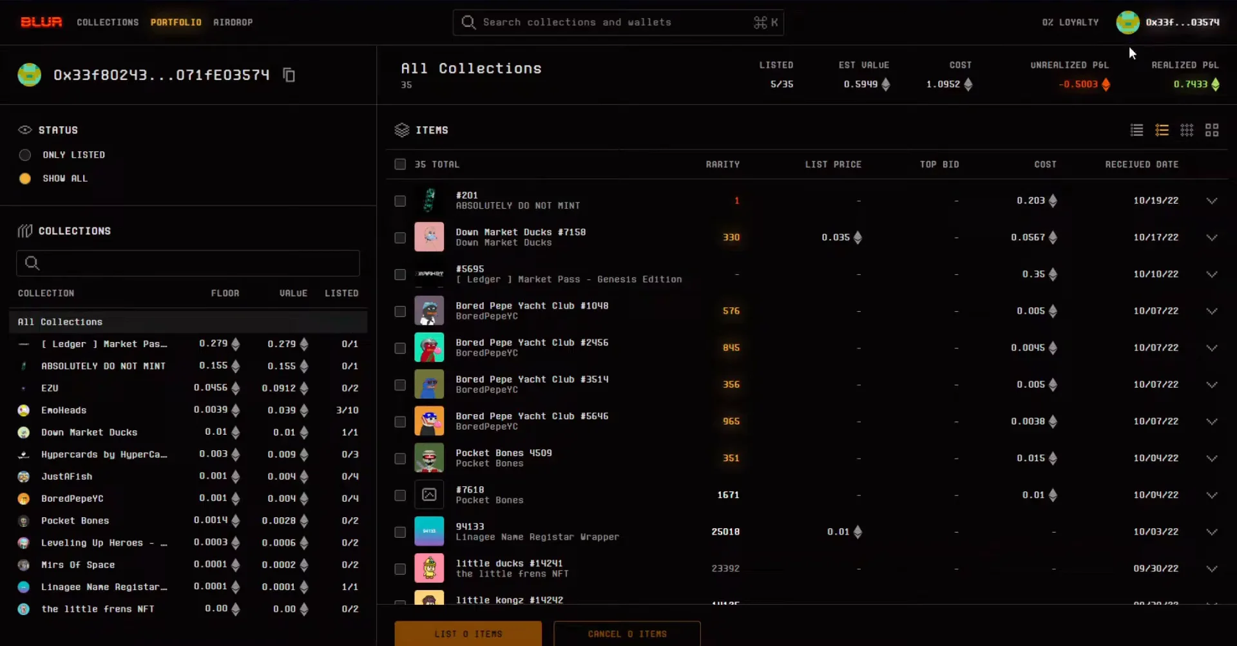Open the Bored Pepe Yacht Club #2456 thumbnail
Viewport: 1237px width, 646px height.
429,348
